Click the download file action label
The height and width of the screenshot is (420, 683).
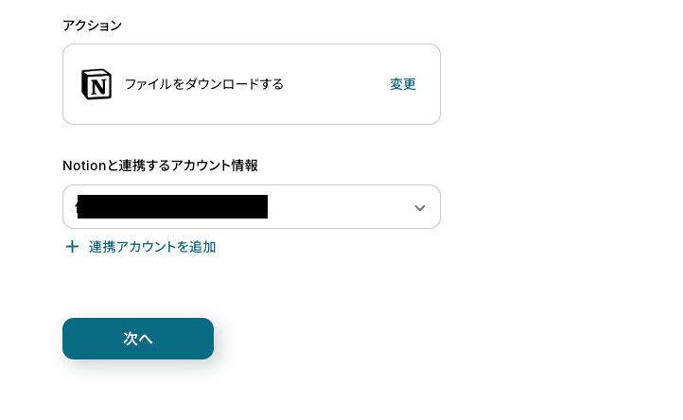click(204, 84)
